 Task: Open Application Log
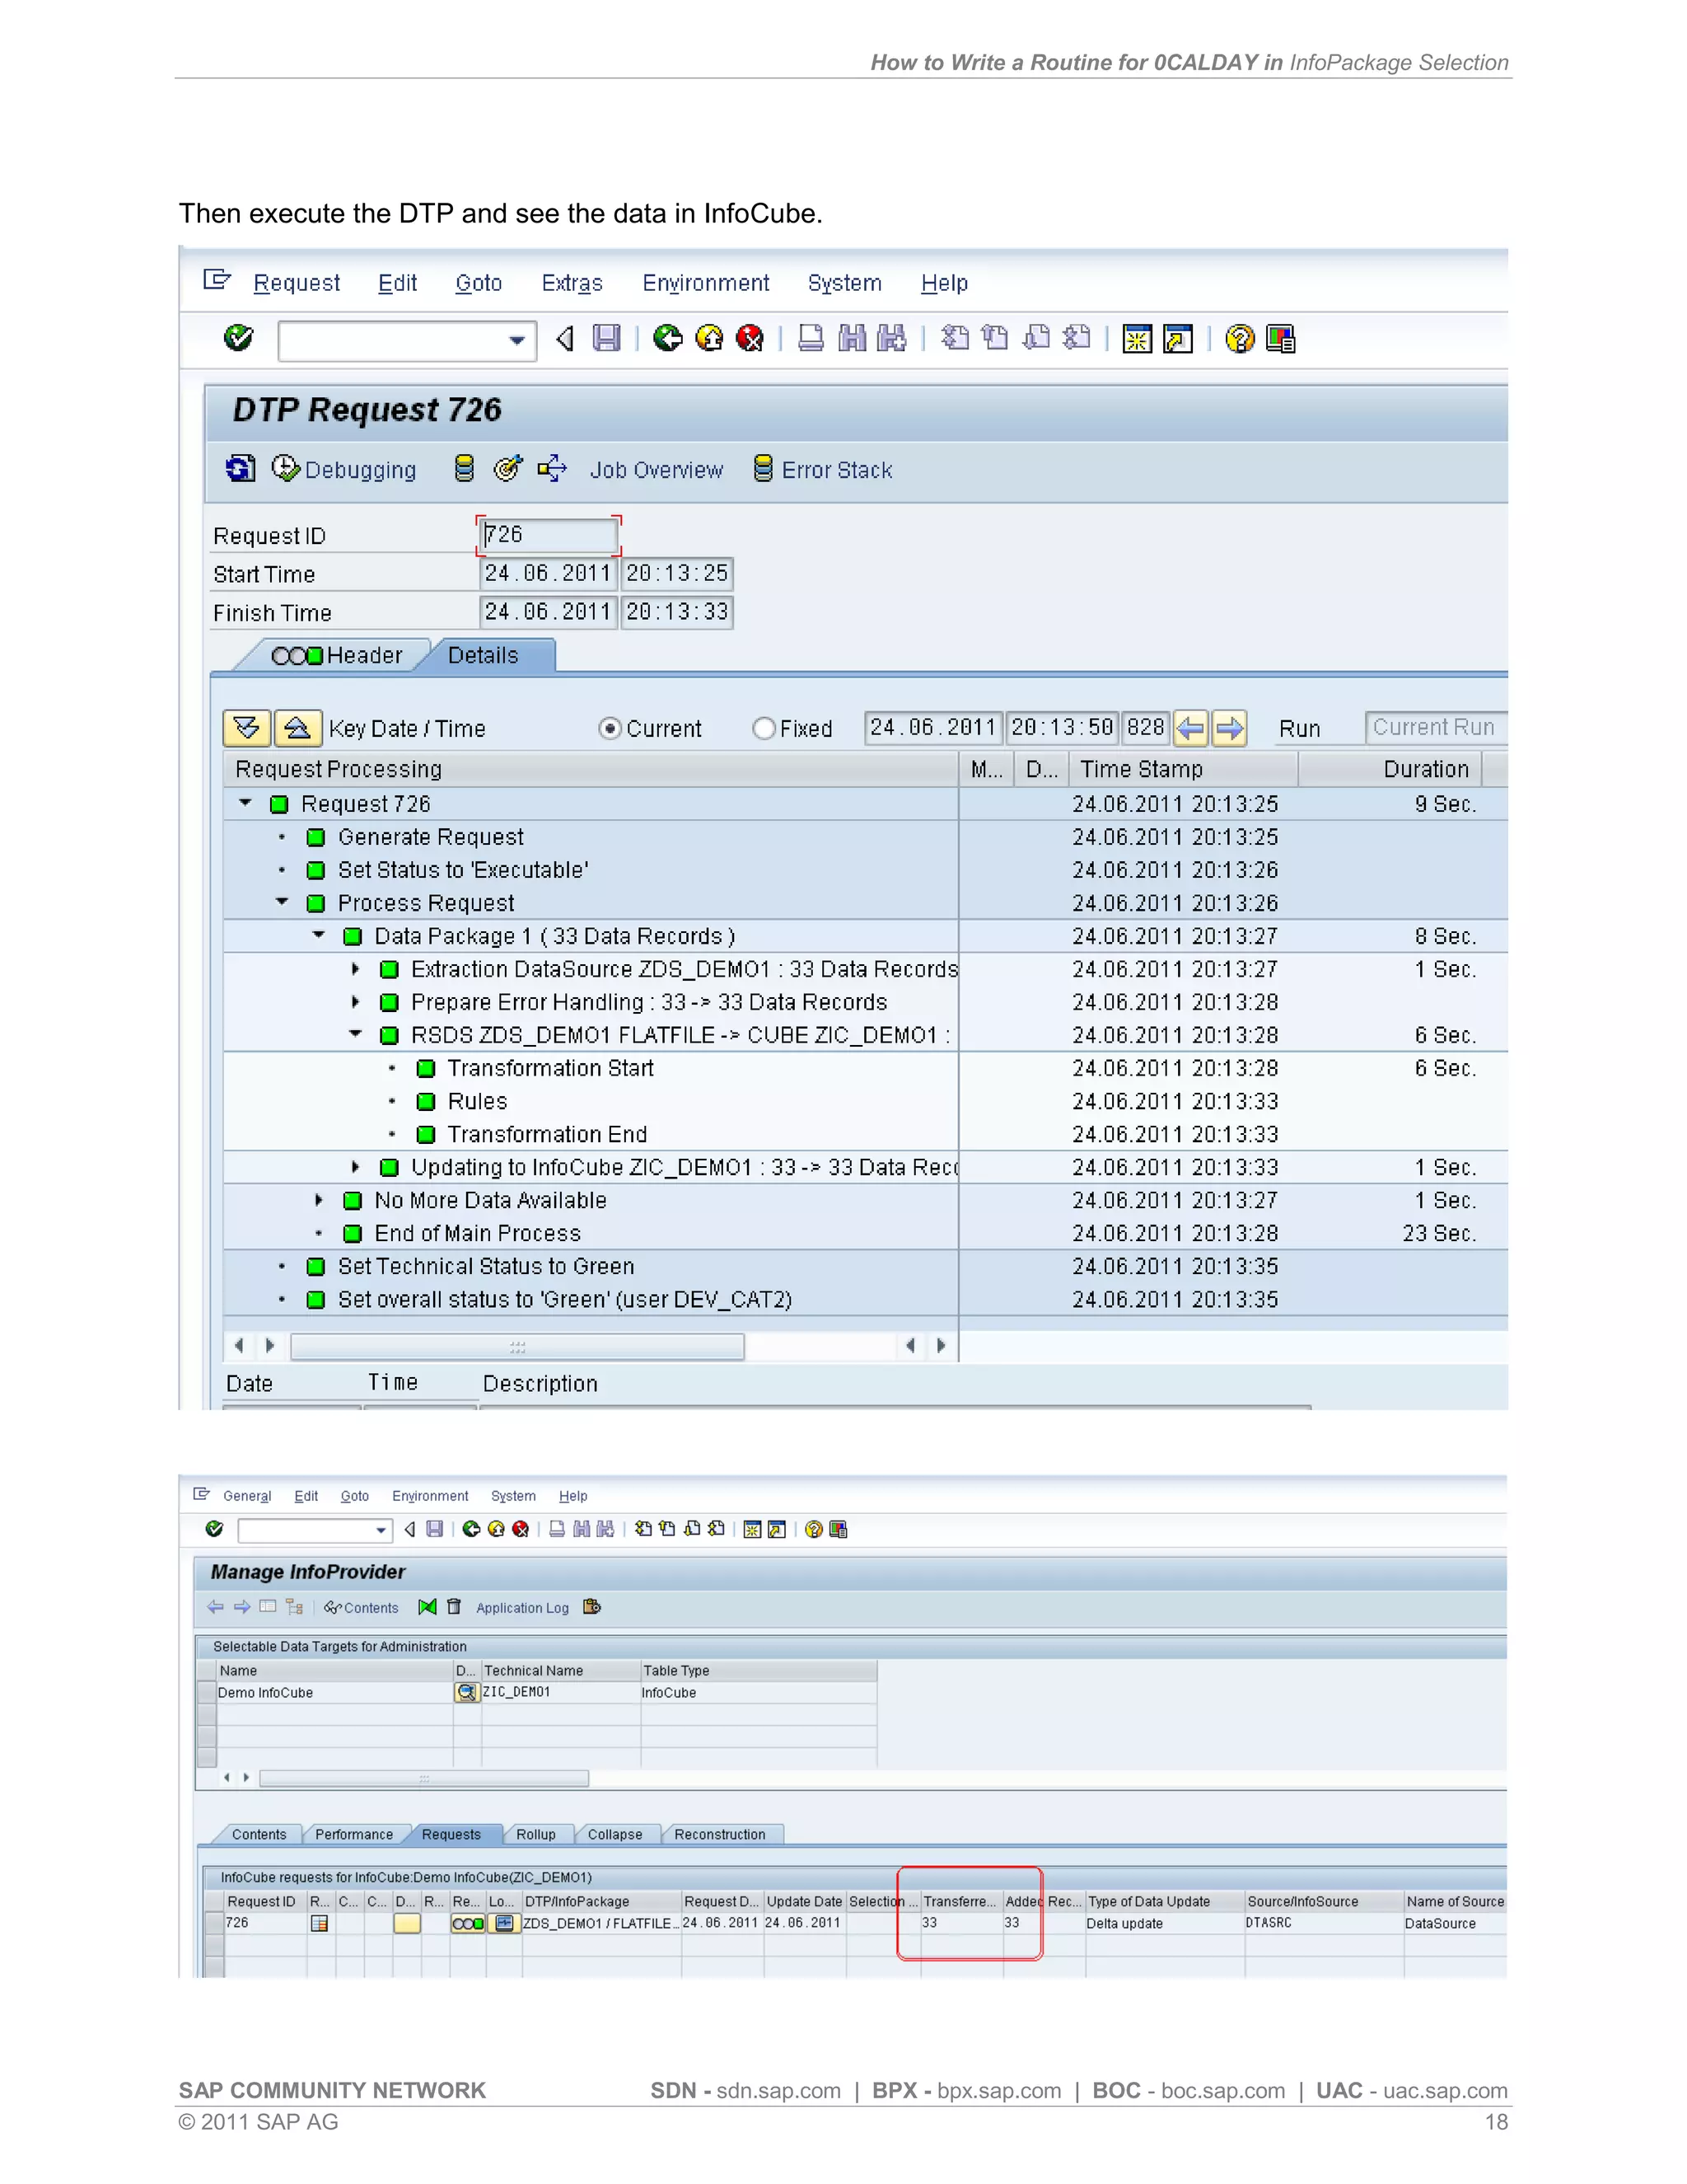(x=521, y=1608)
